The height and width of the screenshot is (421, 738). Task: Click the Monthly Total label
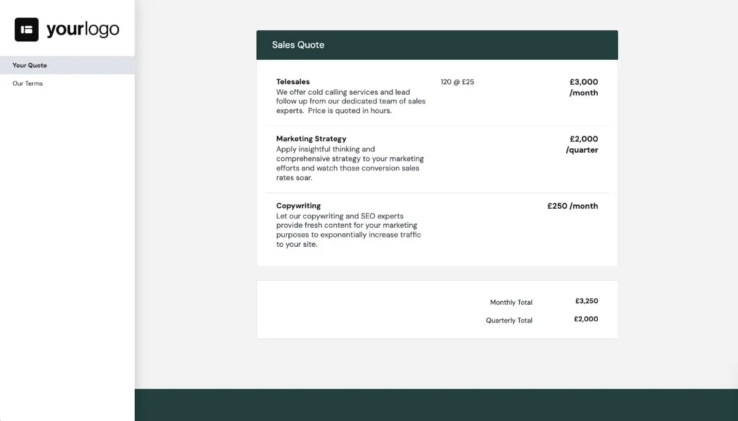511,302
